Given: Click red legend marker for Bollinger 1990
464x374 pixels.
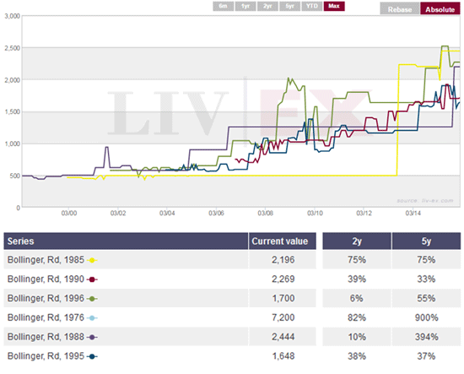Looking at the screenshot, I should pyautogui.click(x=92, y=279).
